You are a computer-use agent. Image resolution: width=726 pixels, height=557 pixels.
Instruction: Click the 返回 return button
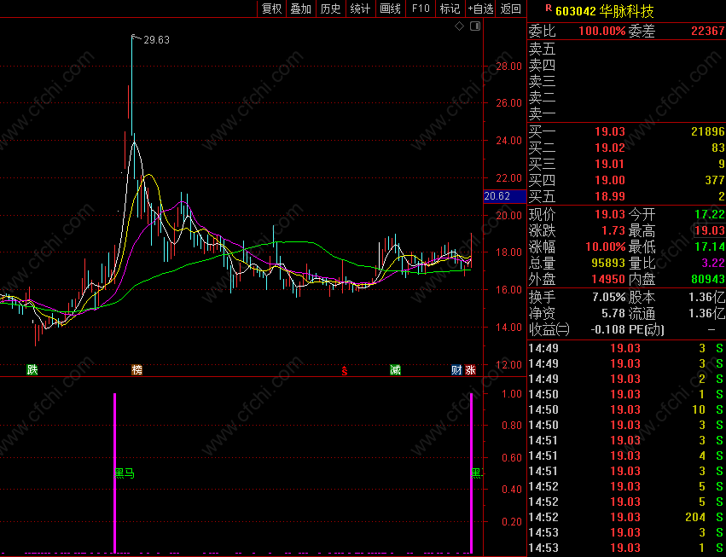click(511, 9)
